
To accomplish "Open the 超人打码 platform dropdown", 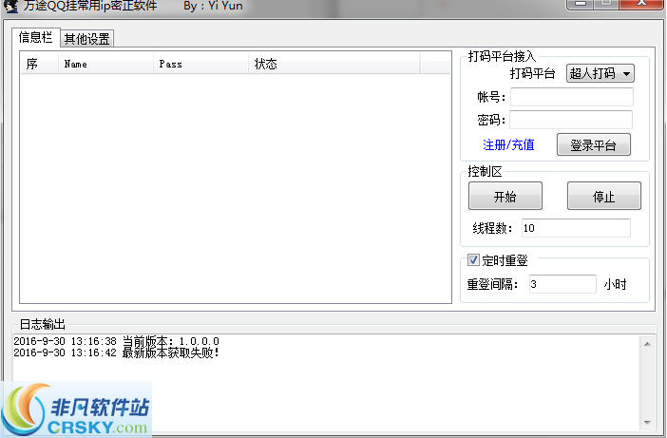I will pyautogui.click(x=600, y=73).
